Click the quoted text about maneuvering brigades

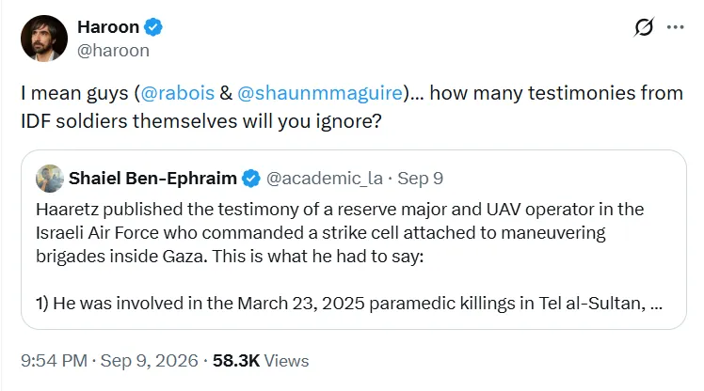(340, 233)
